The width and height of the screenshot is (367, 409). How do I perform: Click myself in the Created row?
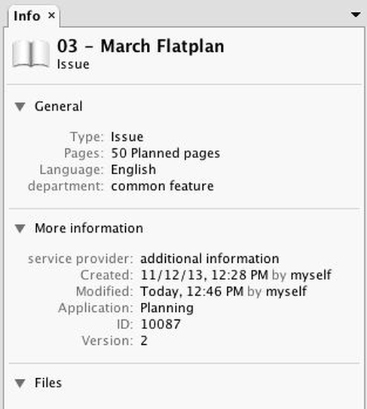click(x=311, y=275)
